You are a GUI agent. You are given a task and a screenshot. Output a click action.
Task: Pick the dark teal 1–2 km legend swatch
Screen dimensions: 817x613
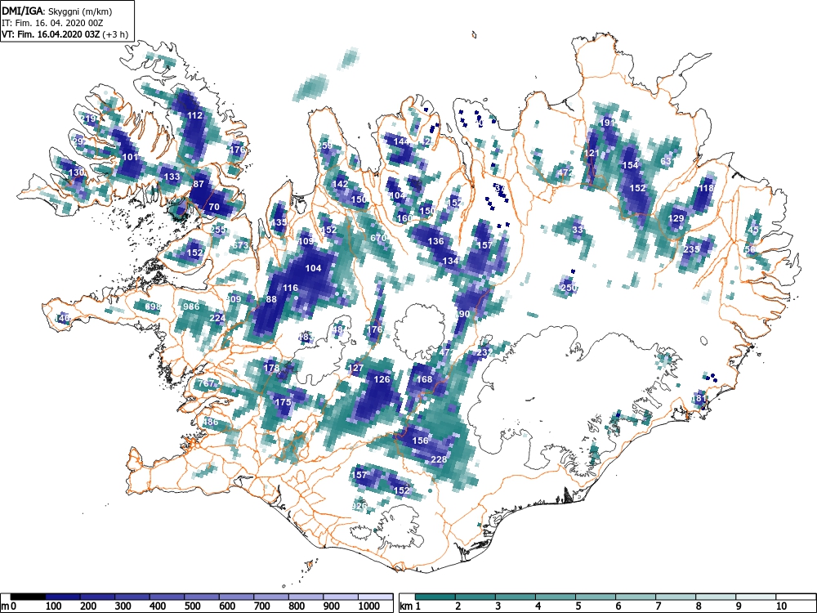point(435,597)
